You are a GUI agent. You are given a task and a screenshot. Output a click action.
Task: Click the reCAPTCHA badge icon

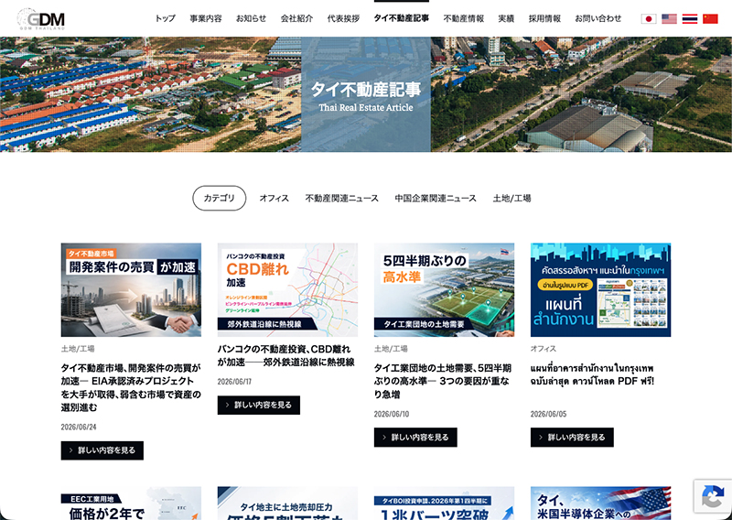pyautogui.click(x=713, y=496)
